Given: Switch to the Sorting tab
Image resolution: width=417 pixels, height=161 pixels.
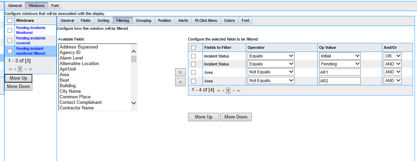Looking at the screenshot, I should [x=103, y=20].
